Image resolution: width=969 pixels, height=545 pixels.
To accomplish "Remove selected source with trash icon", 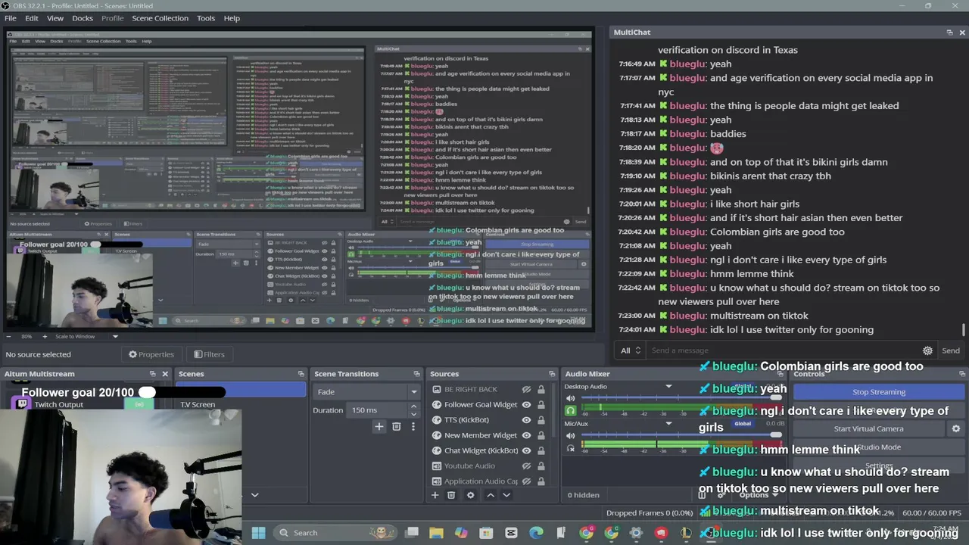I will [451, 495].
